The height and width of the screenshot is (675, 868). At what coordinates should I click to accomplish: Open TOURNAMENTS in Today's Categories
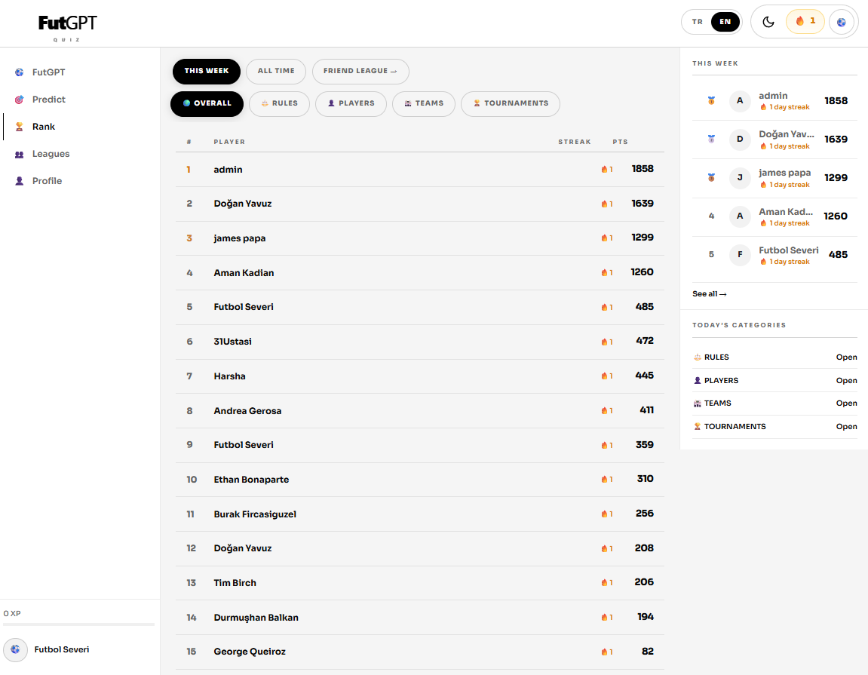click(x=775, y=426)
